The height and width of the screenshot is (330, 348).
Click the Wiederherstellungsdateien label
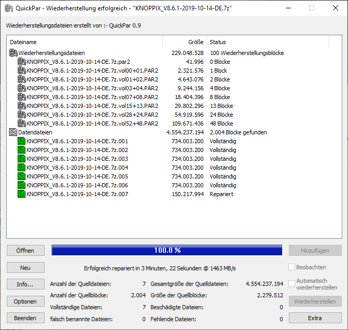(51, 53)
